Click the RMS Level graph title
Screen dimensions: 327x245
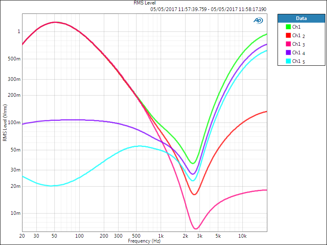click(x=145, y=3)
